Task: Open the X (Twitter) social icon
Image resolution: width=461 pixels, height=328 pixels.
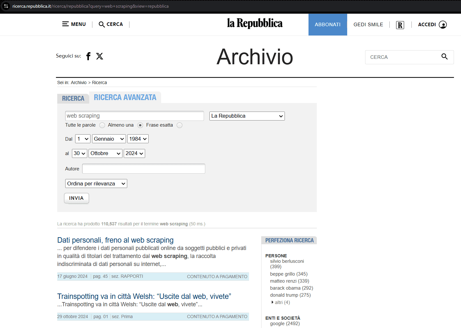Action: pyautogui.click(x=100, y=56)
